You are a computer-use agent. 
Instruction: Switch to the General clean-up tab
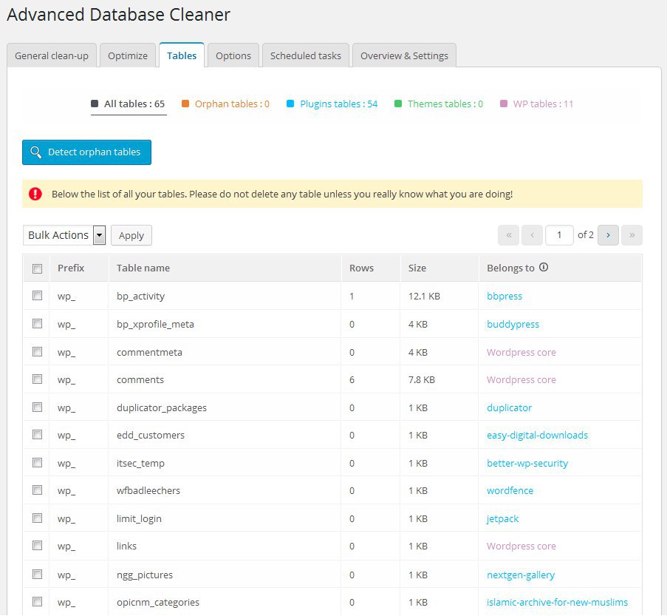52,55
